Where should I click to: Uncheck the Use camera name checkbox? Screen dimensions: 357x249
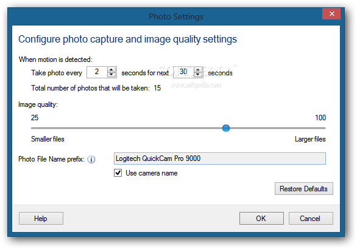(118, 173)
